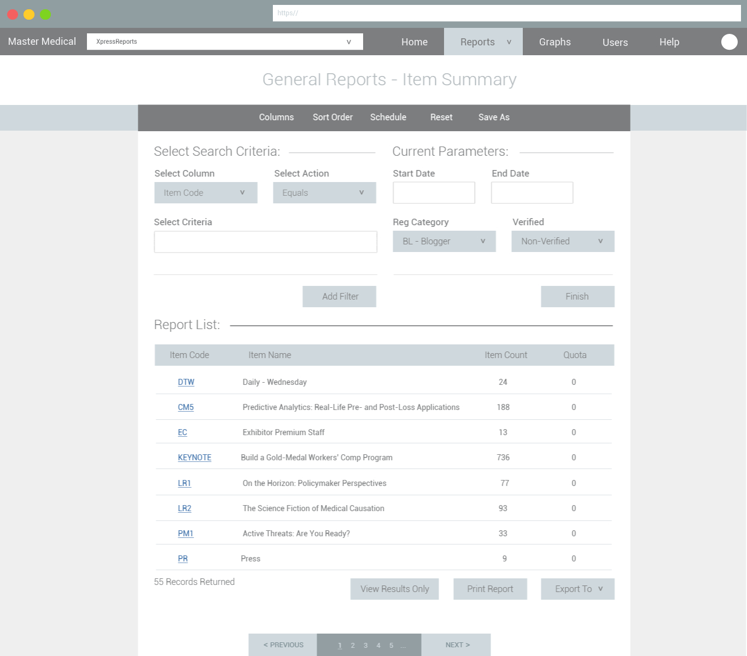Screen dimensions: 747x656
Task: Open the DTW item code link
Action: click(x=186, y=382)
